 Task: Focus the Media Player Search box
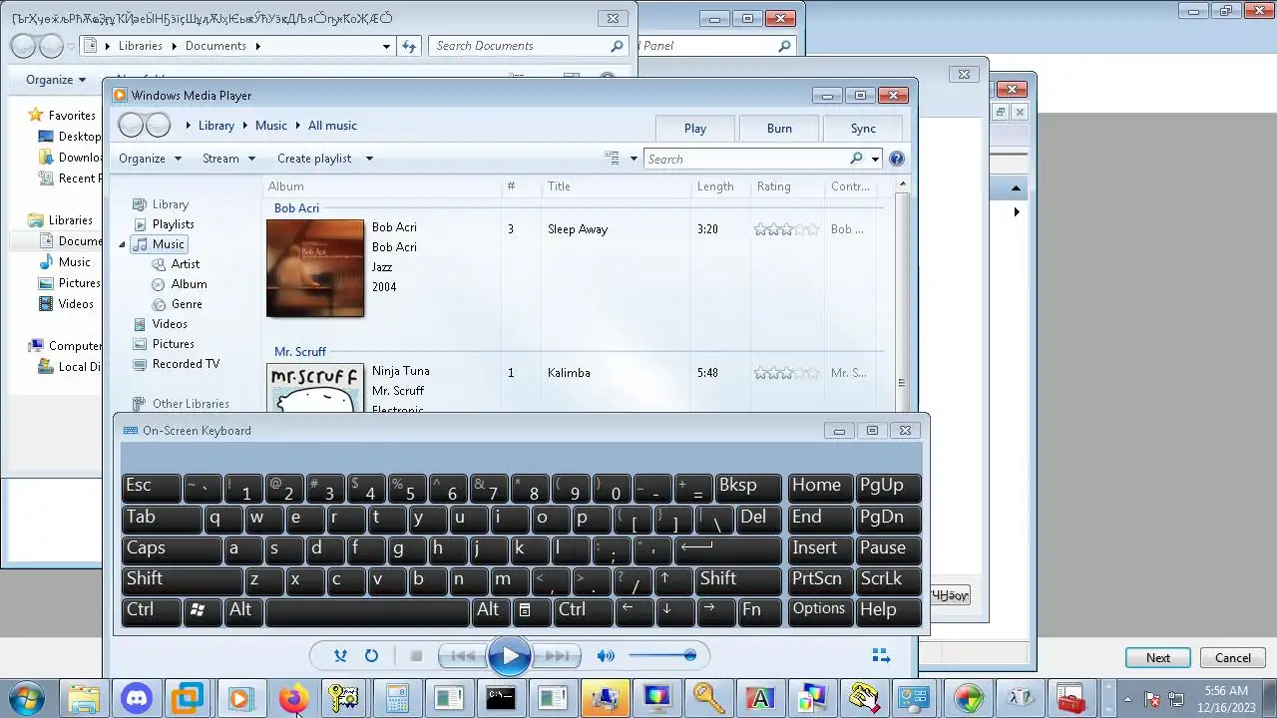point(746,159)
